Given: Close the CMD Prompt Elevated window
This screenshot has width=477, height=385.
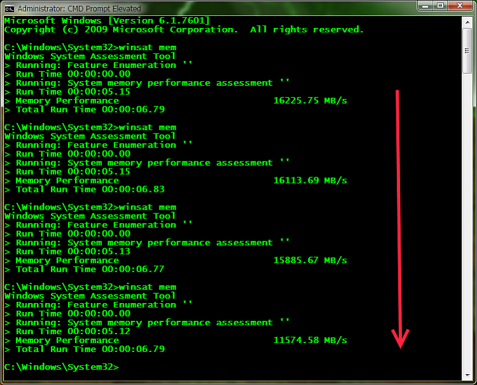Looking at the screenshot, I should coord(460,6).
